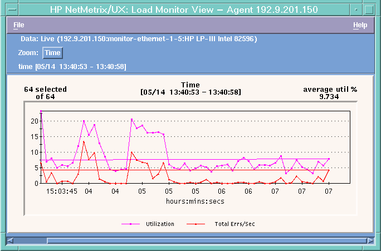
Task: Click the y-axis label 15
Action: point(35,137)
